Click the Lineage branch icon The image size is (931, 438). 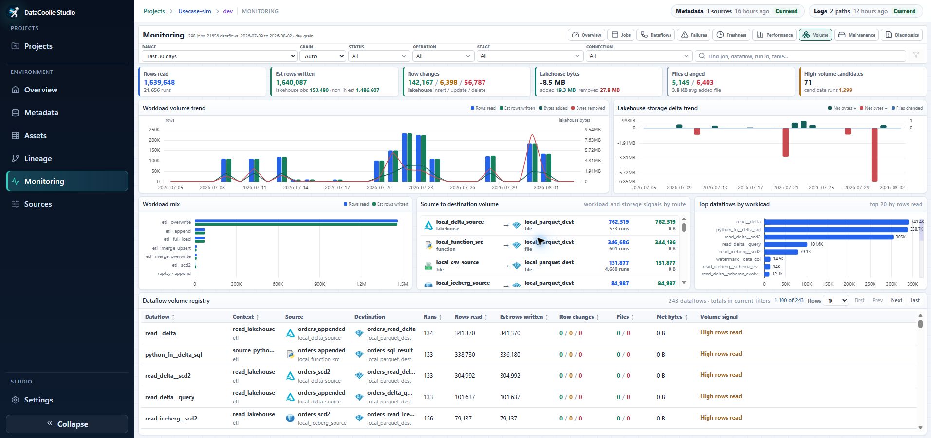pyautogui.click(x=15, y=159)
